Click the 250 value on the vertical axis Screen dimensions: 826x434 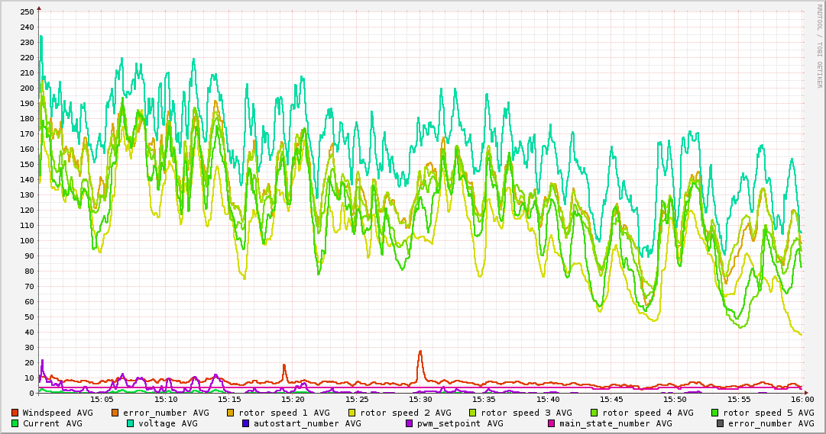pos(27,11)
